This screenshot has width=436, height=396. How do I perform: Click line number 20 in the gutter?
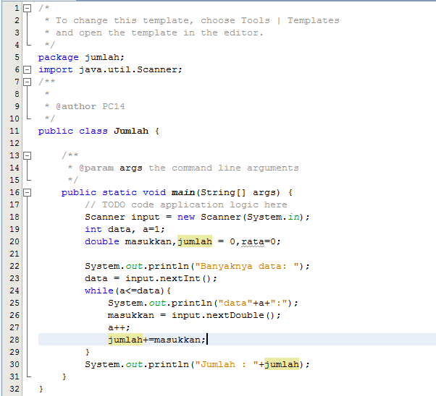pyautogui.click(x=14, y=241)
